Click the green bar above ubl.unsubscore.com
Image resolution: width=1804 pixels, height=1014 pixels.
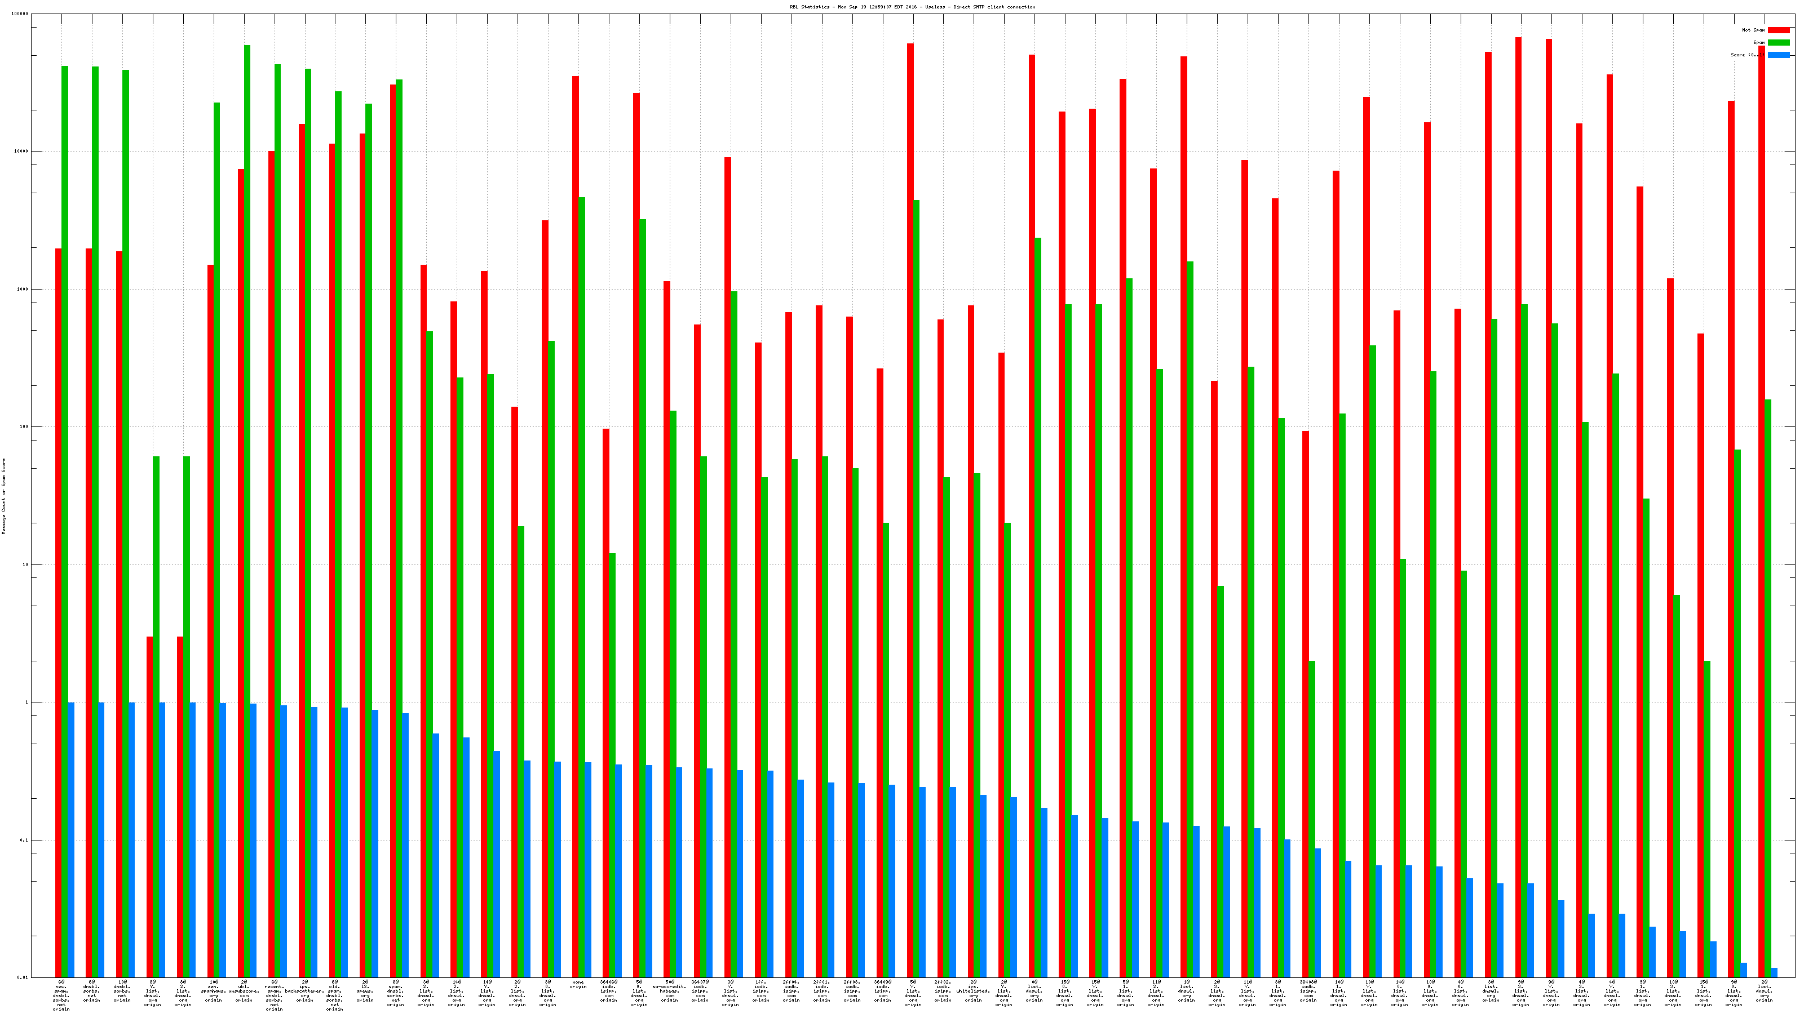click(247, 511)
